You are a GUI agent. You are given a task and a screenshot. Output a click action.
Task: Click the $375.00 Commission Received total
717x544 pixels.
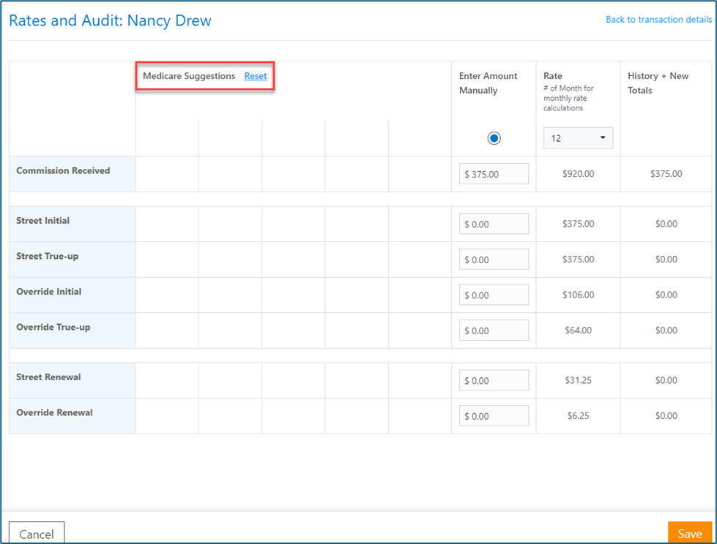coord(666,174)
